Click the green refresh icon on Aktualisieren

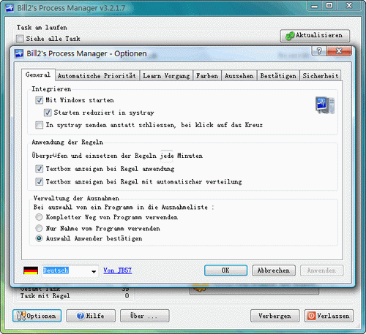click(290, 36)
